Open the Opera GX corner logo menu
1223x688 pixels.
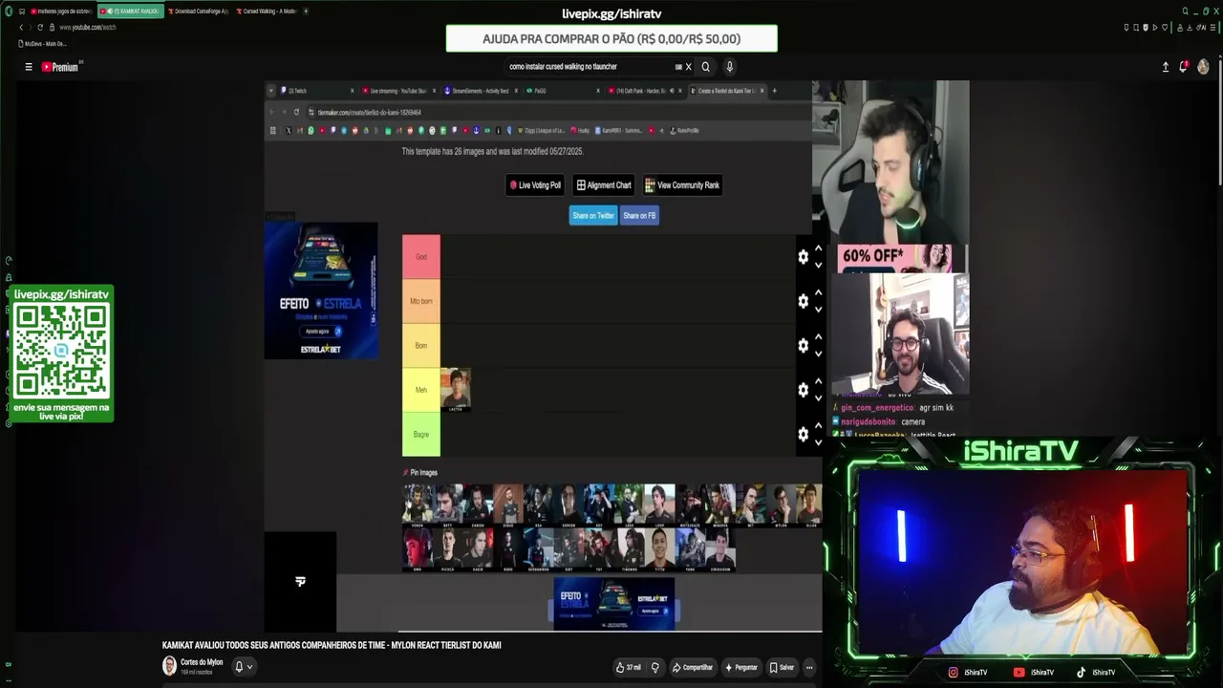click(x=9, y=11)
